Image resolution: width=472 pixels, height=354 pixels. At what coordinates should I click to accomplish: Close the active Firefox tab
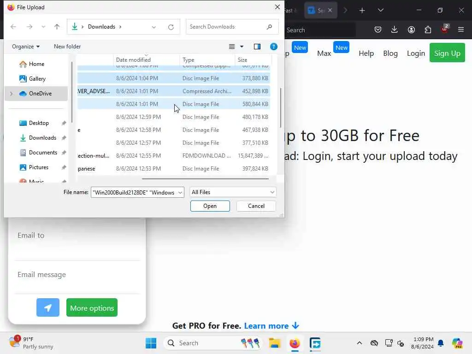(x=330, y=10)
